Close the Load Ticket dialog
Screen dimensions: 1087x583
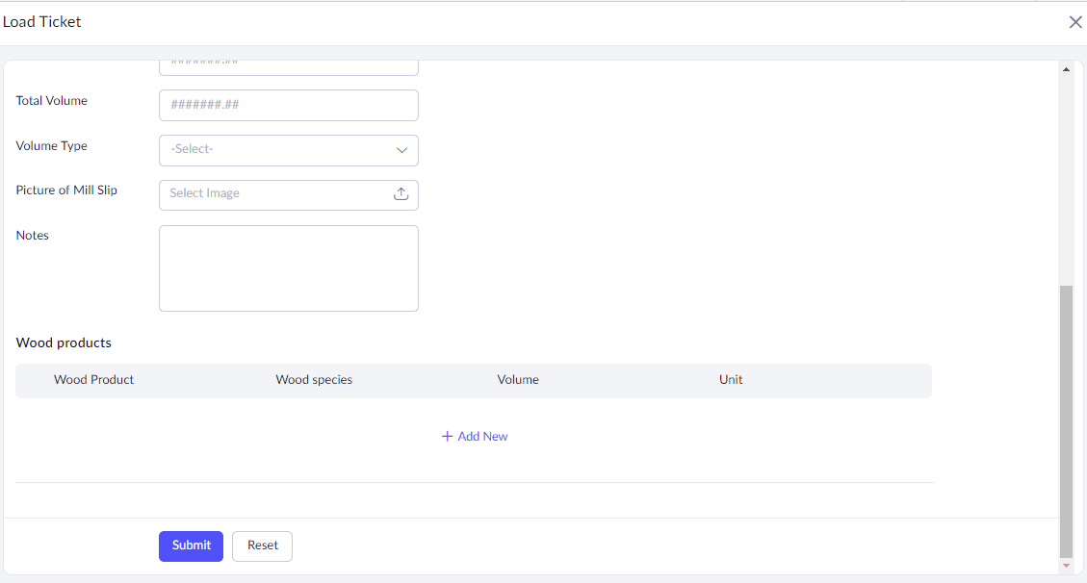click(x=1075, y=22)
